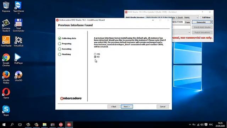Click the serial field showing ABCK-FANN
Image resolution: width=227 pixels, height=128 pixels.
(178, 22)
